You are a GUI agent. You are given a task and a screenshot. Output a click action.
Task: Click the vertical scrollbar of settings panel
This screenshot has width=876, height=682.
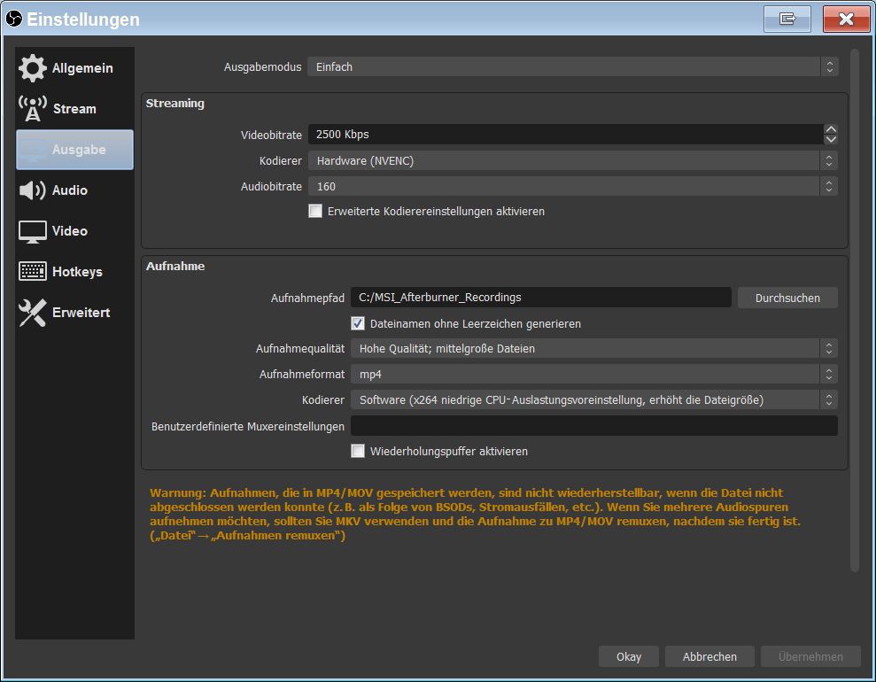tap(854, 310)
